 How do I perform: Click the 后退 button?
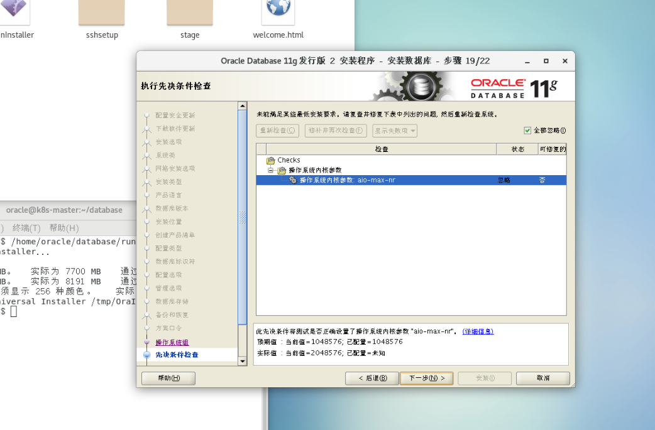pos(372,379)
